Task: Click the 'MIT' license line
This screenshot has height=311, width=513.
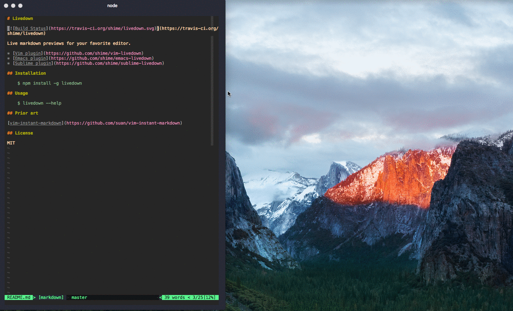Action: pos(11,143)
